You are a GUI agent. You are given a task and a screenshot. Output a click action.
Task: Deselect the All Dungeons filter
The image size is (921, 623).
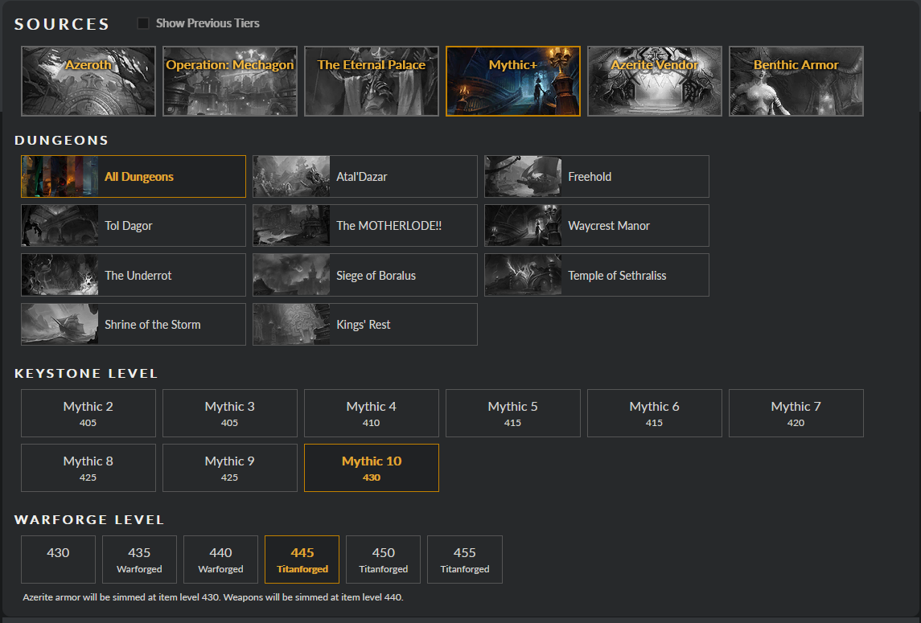pos(133,175)
